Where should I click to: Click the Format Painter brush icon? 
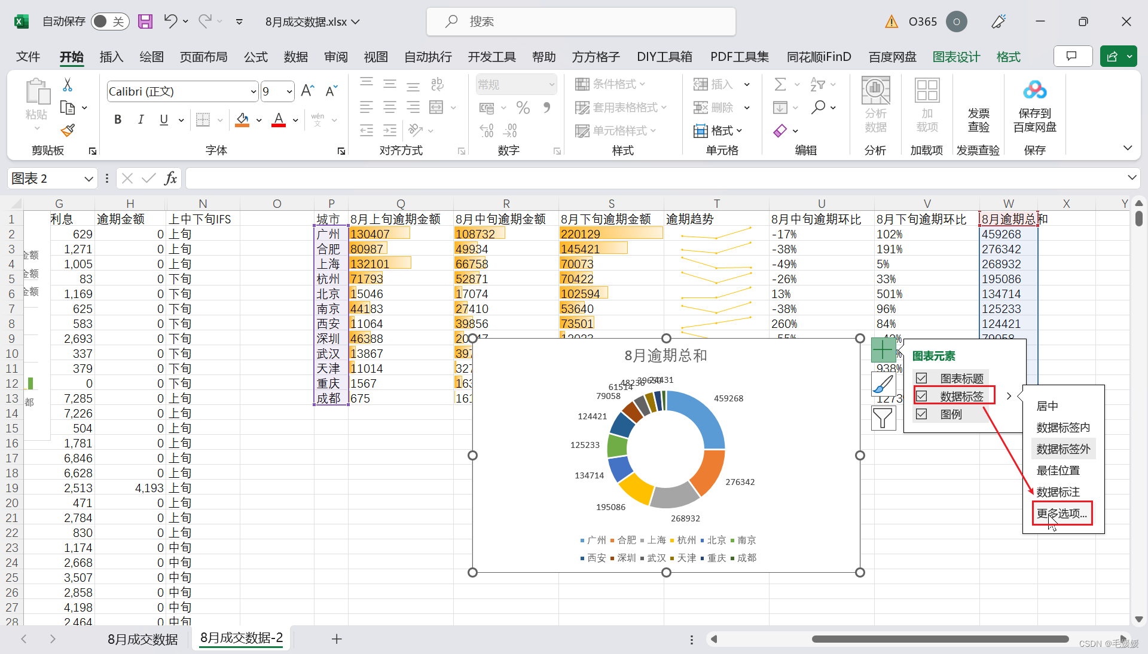click(68, 130)
